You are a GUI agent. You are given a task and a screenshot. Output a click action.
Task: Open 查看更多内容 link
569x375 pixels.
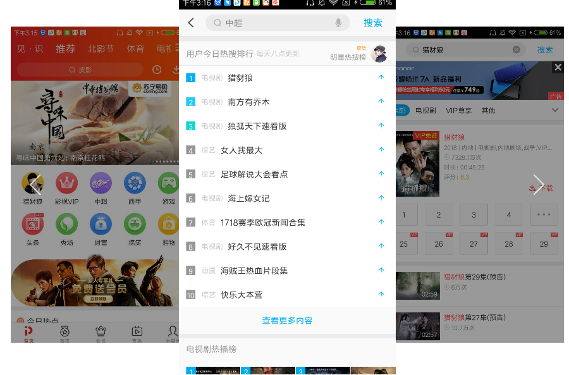[287, 321]
